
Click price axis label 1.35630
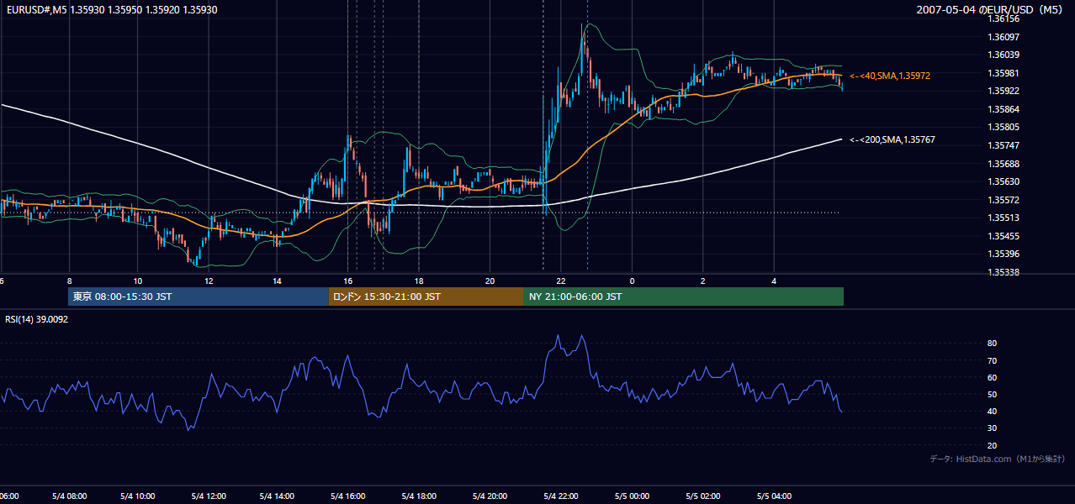[x=1004, y=181]
